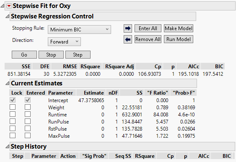Click the RunPulse parameter name
Image resolution: width=236 pixels, height=162 pixels.
(59, 122)
